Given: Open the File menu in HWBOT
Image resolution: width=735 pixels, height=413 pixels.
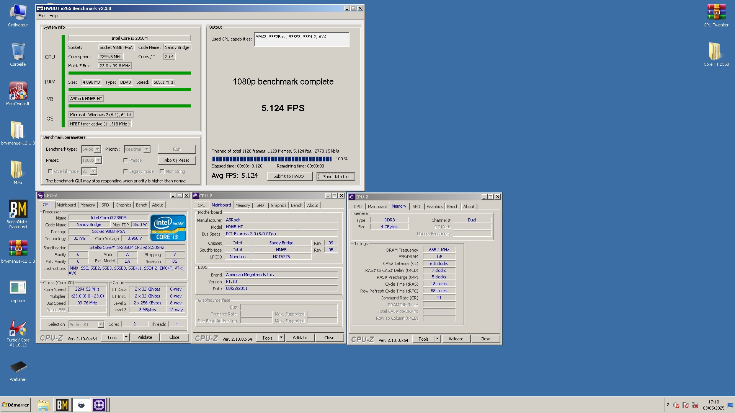Looking at the screenshot, I should (x=41, y=16).
